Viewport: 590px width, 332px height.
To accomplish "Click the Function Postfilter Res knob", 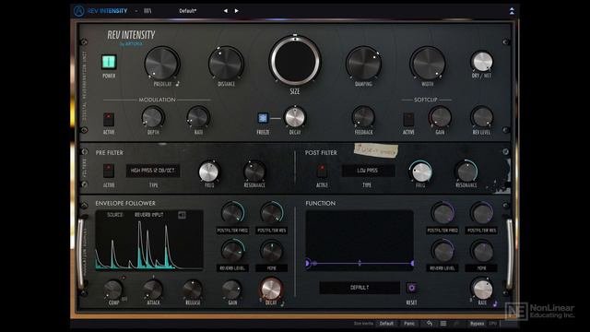I will 481,213.
